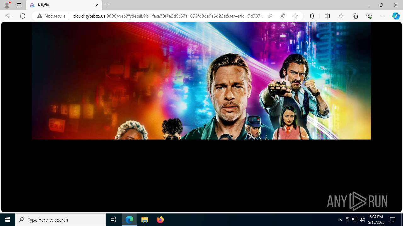
Task: Click the browser Back arrow
Action: [9, 16]
